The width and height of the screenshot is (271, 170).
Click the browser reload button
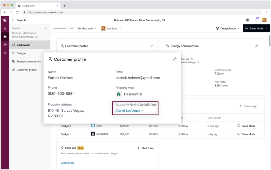(x=17, y=12)
